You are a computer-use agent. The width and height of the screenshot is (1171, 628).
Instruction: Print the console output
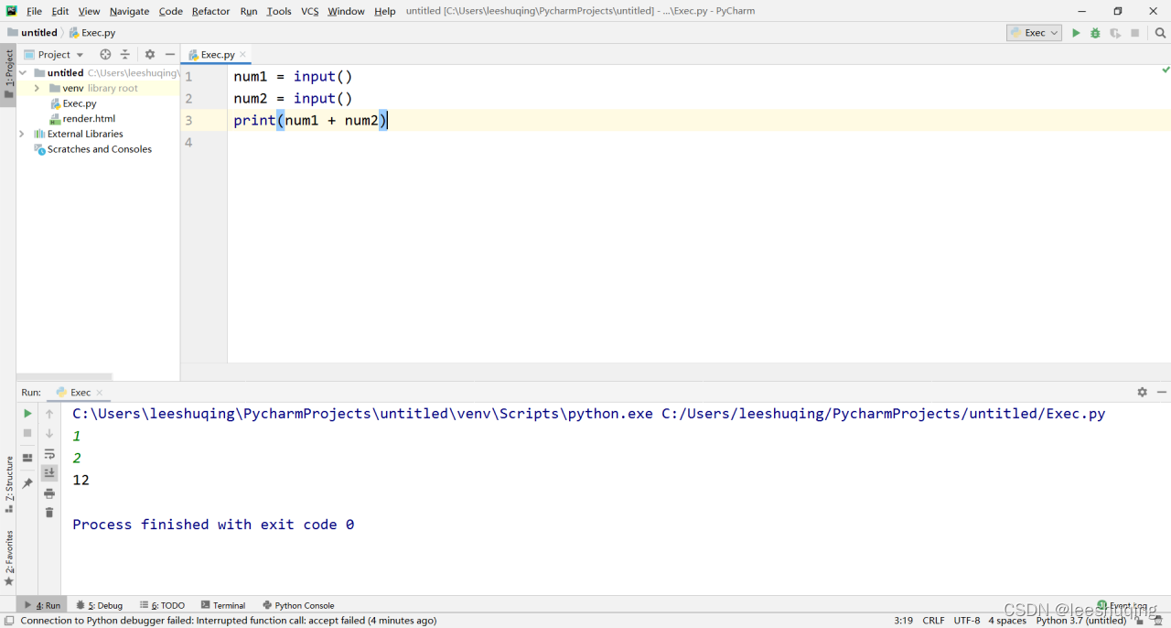(49, 493)
